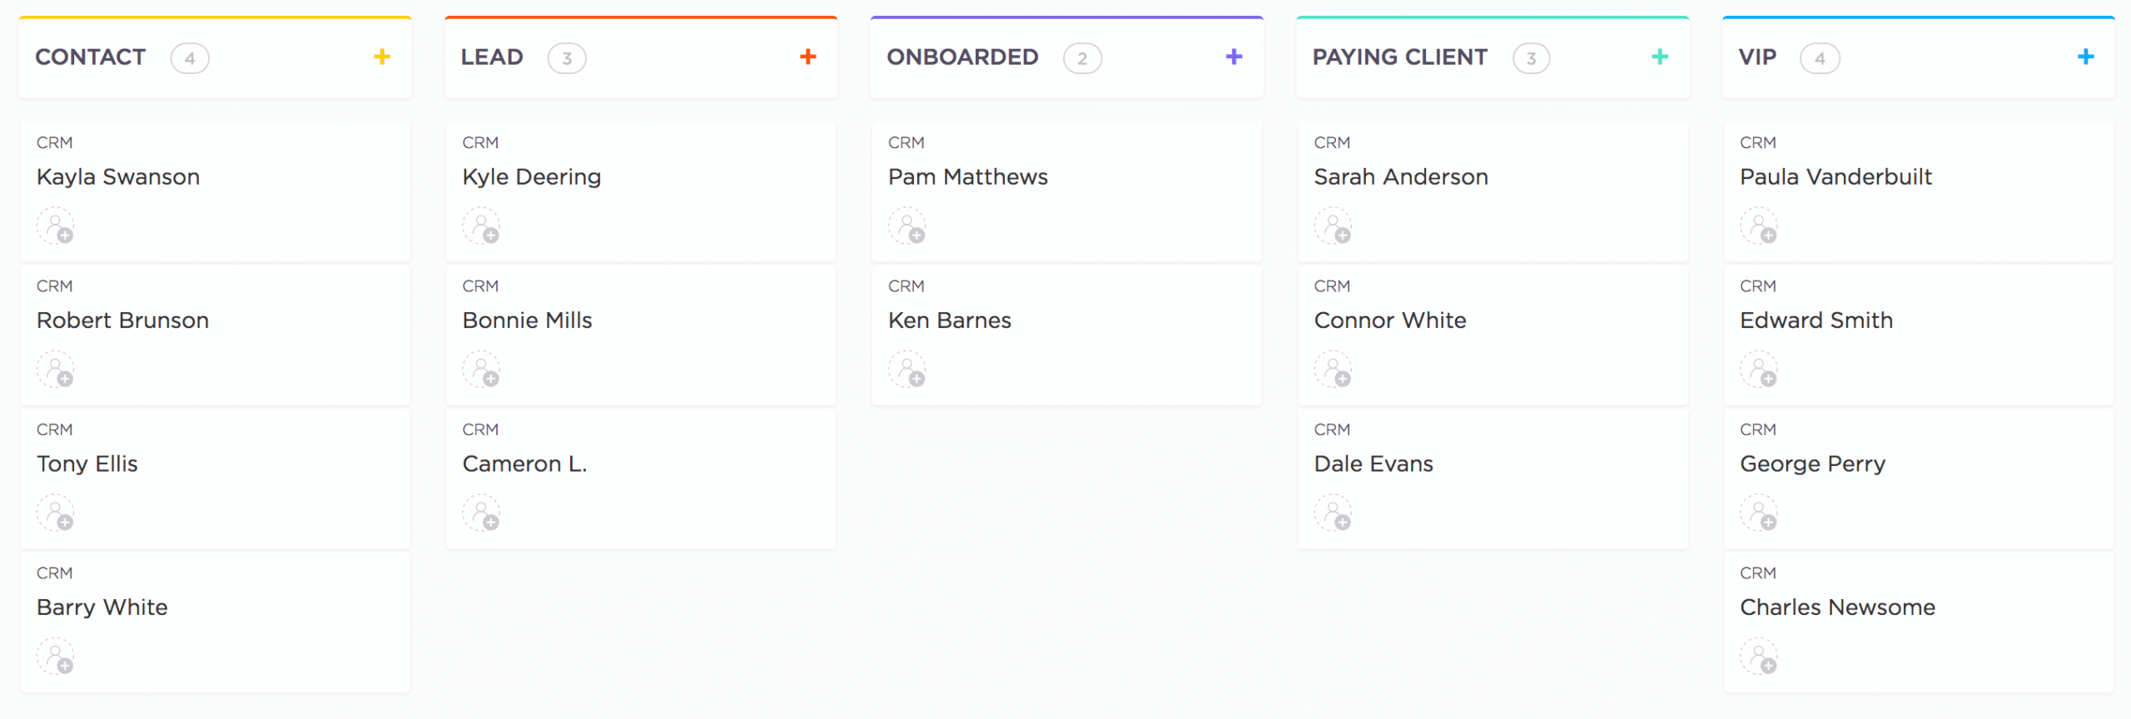Image resolution: width=2131 pixels, height=719 pixels.
Task: Open the Robert Brunson card
Action: click(x=123, y=320)
